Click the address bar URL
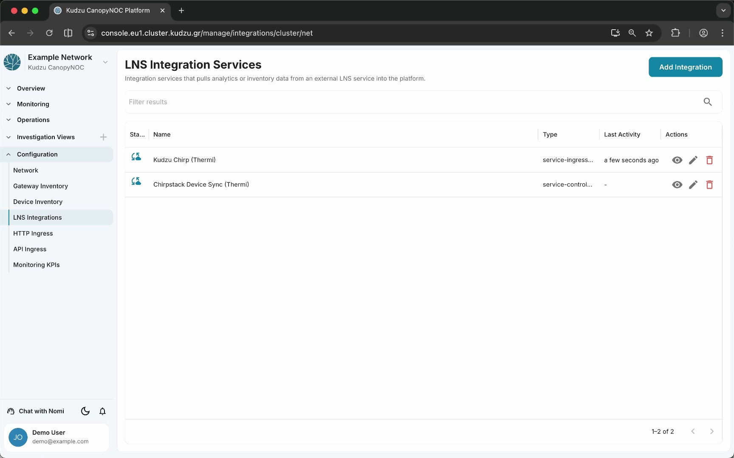Viewport: 734px width, 458px height. click(x=207, y=33)
